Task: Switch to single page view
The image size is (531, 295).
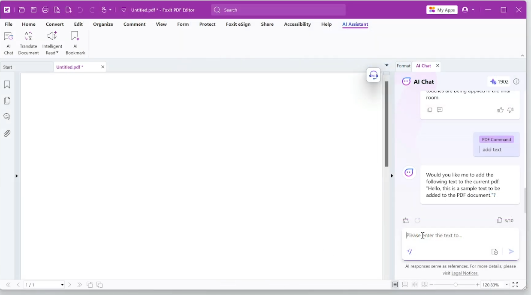Action: 395,285
